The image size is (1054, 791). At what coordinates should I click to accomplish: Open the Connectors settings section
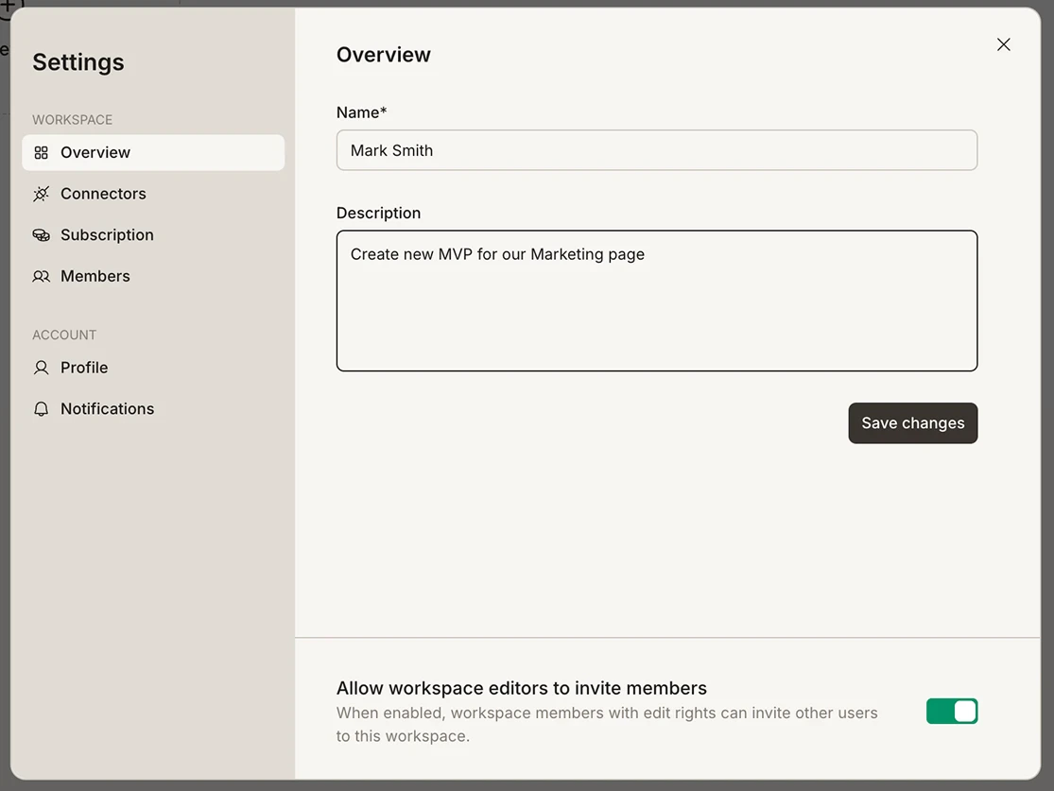coord(102,194)
